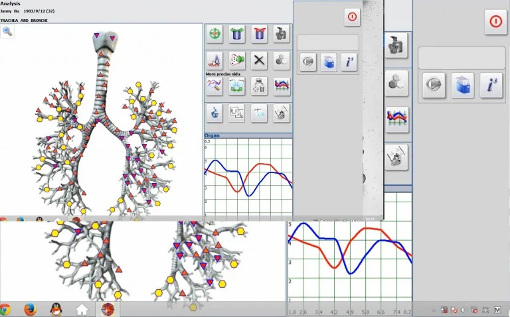Click the blue microscope icon
Screen dimensions: 510x317
(214, 113)
